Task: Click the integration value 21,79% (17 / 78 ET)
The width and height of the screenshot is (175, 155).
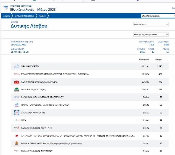Action: coord(20,52)
